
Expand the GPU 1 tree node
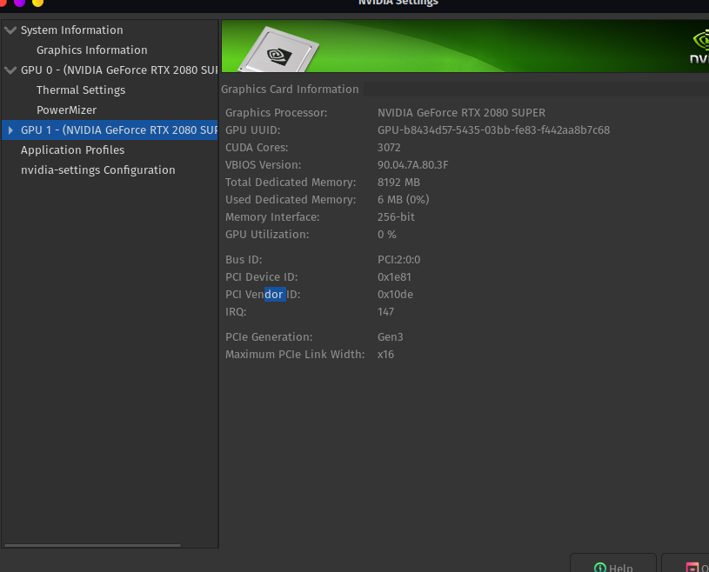[10, 130]
